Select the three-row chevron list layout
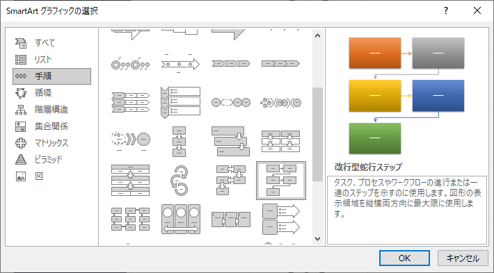The height and width of the screenshot is (273, 494). tap(130, 103)
